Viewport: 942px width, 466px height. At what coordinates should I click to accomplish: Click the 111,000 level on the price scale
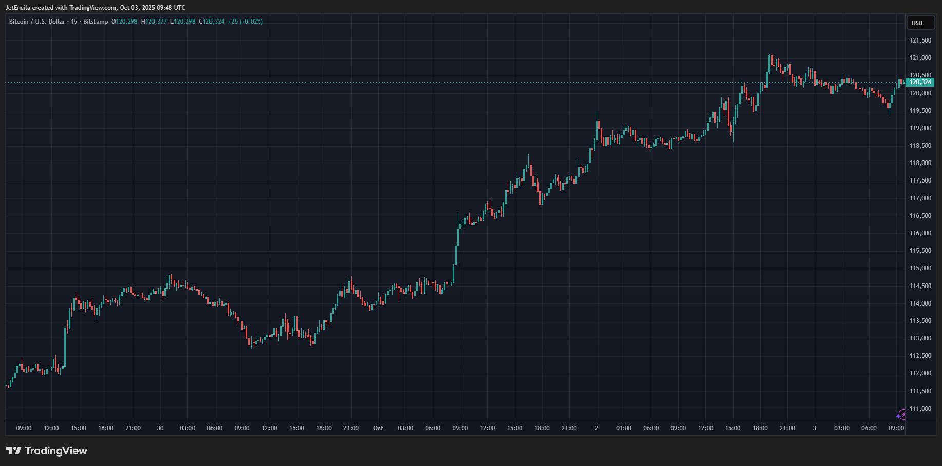point(920,409)
